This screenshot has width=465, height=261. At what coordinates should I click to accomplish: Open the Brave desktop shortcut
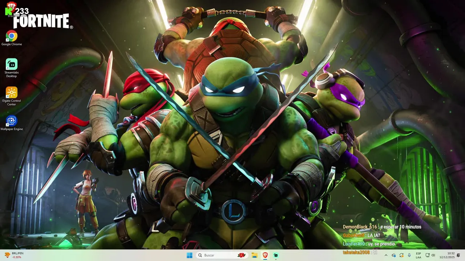pos(11,9)
